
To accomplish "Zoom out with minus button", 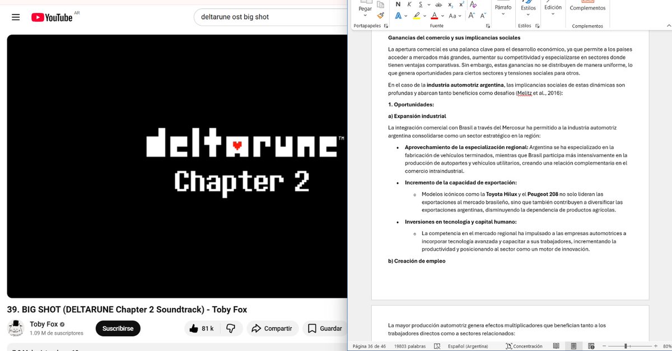I will [605, 346].
